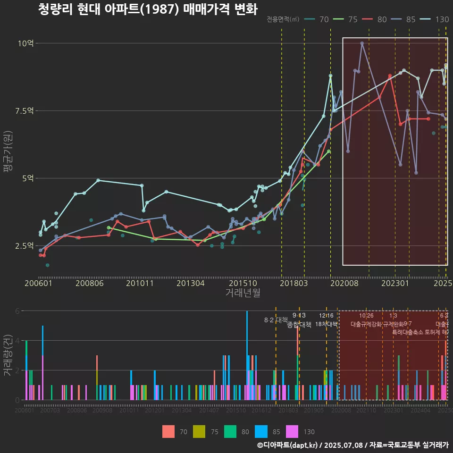This screenshot has height=453, width=453.
Task: Click 202301 on the price chart x-axis
Action: [395, 283]
